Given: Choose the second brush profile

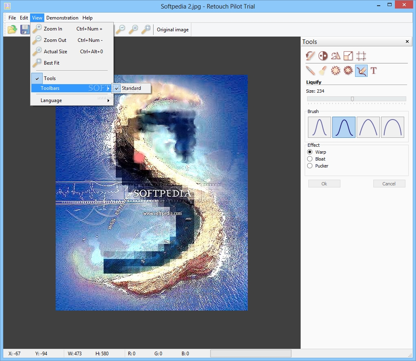Looking at the screenshot, I should (x=344, y=127).
